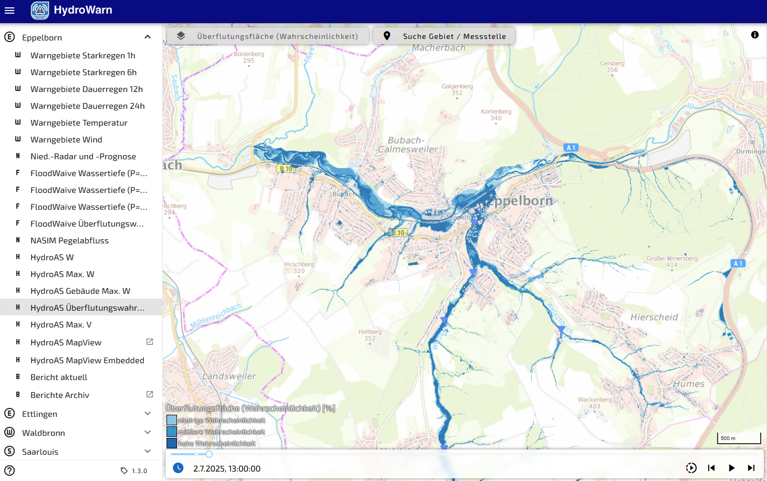This screenshot has height=481, width=767.
Task: Select the NASIM Pegelabfluss entry
Action: (69, 240)
